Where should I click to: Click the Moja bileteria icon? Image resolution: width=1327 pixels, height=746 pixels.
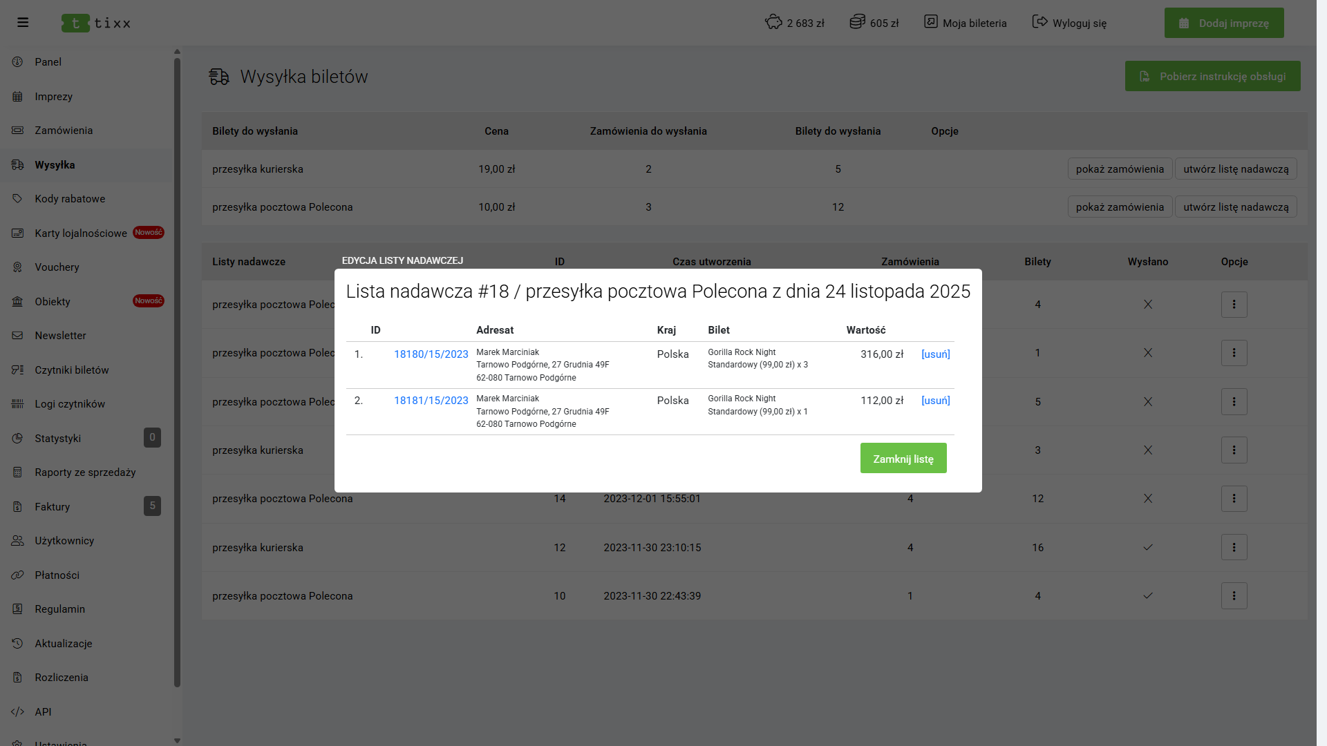pyautogui.click(x=931, y=22)
